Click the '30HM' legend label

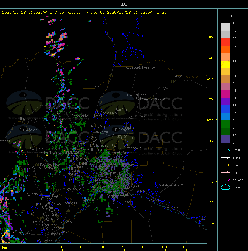[x=236, y=157]
